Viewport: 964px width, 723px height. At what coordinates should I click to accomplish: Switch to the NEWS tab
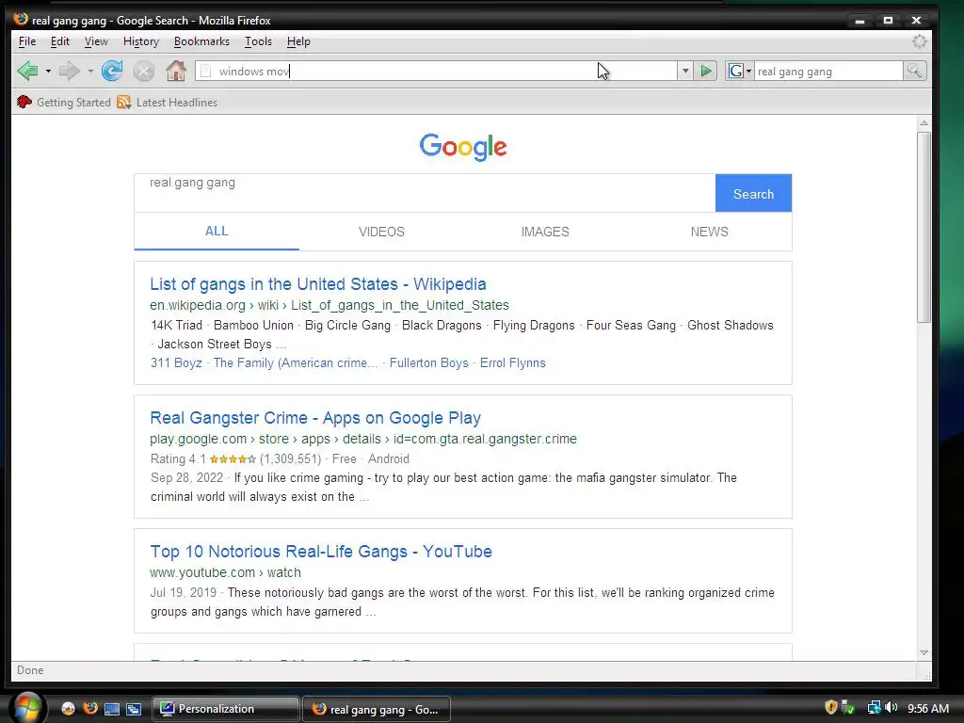(709, 232)
